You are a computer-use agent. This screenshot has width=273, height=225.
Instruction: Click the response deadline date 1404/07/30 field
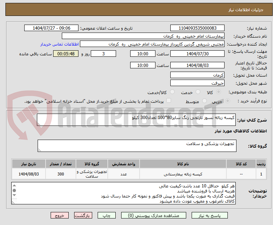[197, 54]
